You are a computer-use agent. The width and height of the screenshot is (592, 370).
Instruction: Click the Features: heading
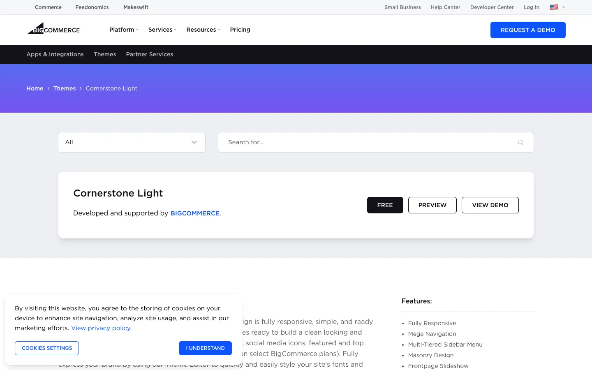(x=417, y=301)
